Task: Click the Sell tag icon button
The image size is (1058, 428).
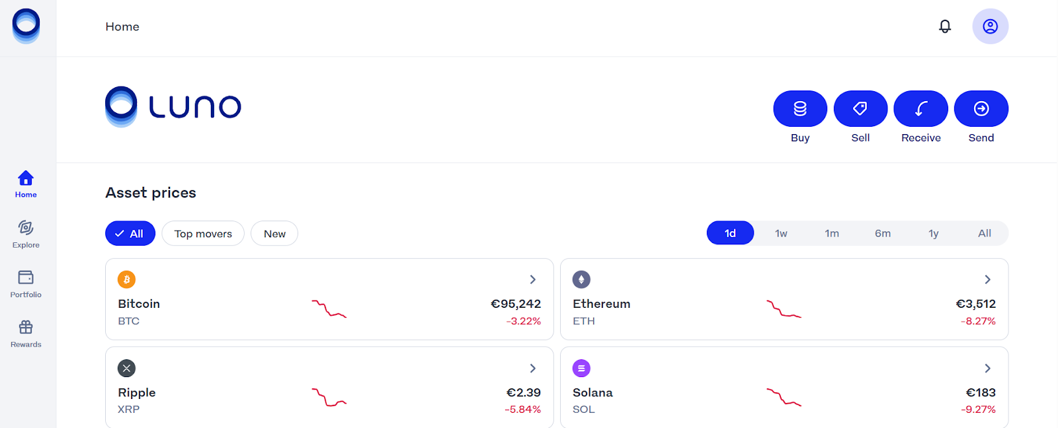Action: click(x=860, y=108)
